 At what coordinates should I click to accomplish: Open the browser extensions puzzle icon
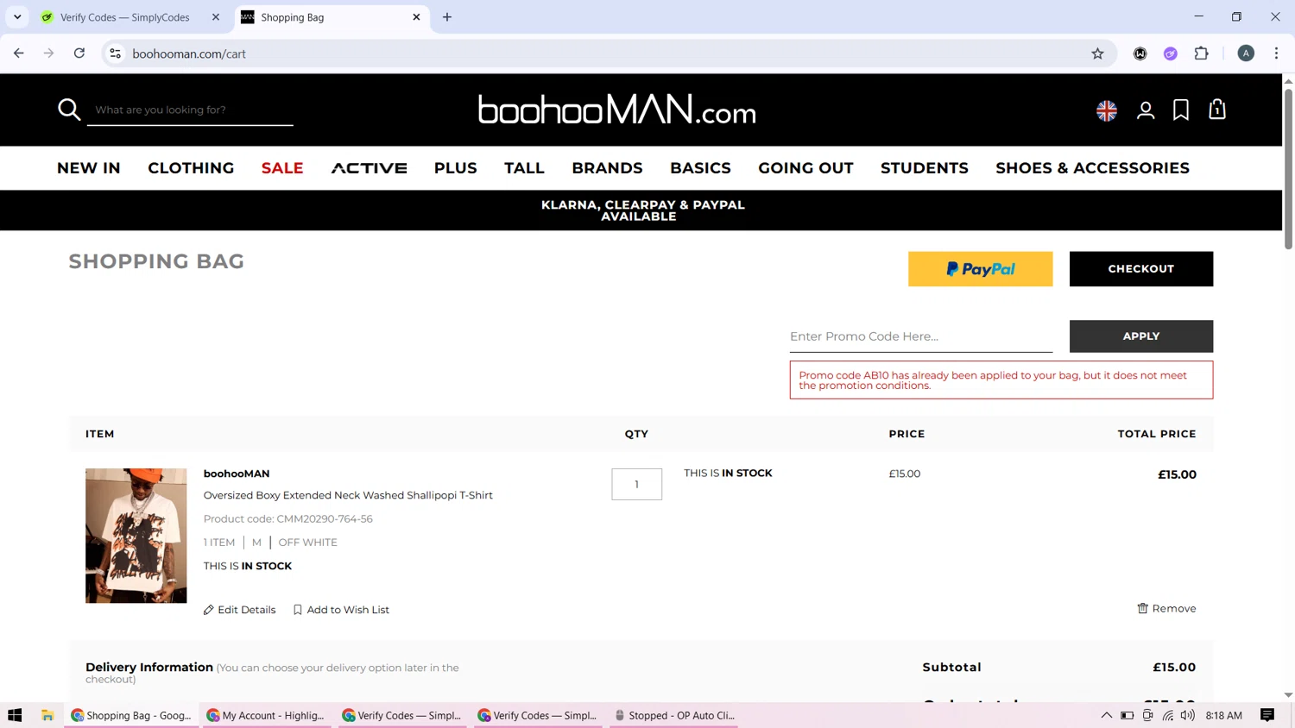coord(1201,53)
